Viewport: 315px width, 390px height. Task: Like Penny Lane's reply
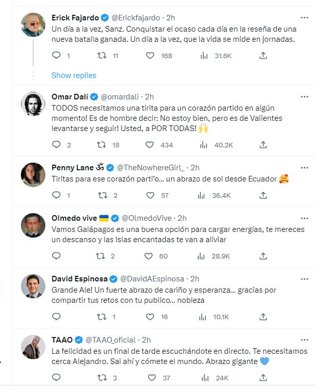150,195
